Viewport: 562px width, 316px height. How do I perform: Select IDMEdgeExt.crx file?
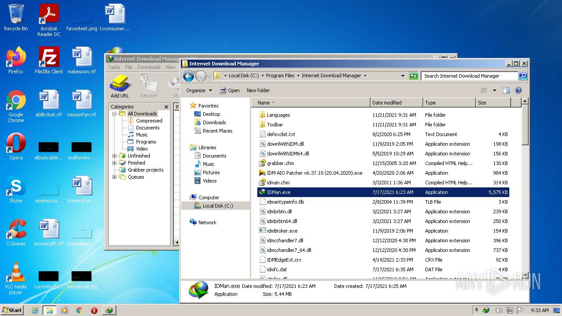(x=284, y=260)
